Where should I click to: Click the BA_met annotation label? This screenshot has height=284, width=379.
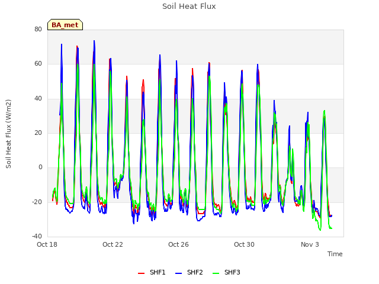coord(65,25)
